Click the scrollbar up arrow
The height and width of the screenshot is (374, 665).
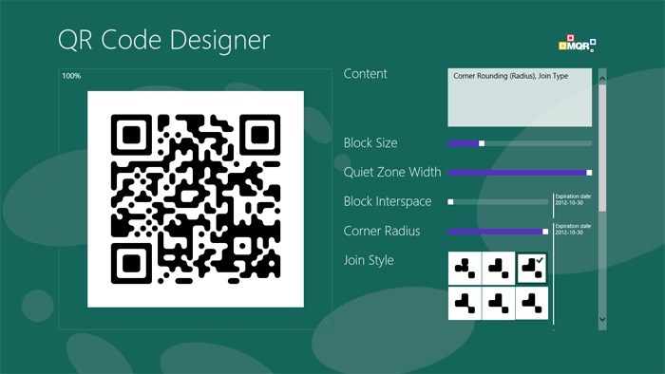pyautogui.click(x=602, y=79)
